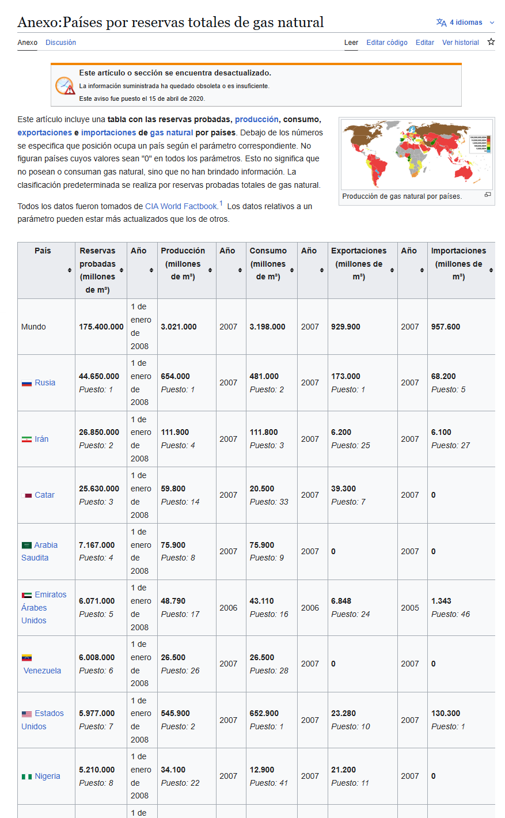Click the Venezuela flag icon
Viewport: 505px width, 818px height.
26,658
